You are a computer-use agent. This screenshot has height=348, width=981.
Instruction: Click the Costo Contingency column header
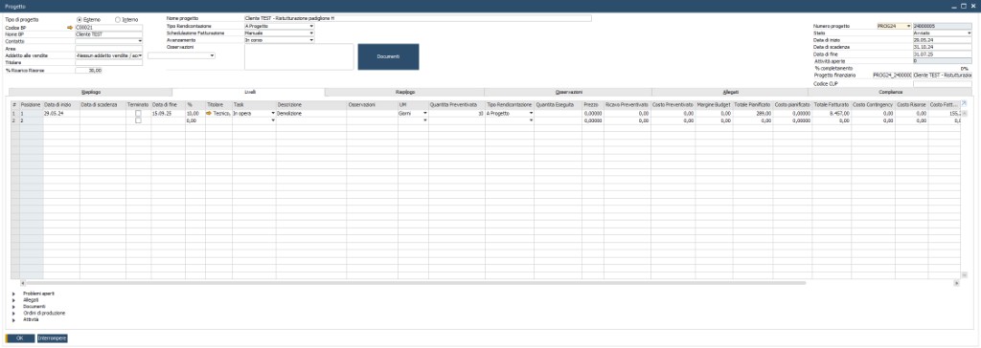click(873, 104)
